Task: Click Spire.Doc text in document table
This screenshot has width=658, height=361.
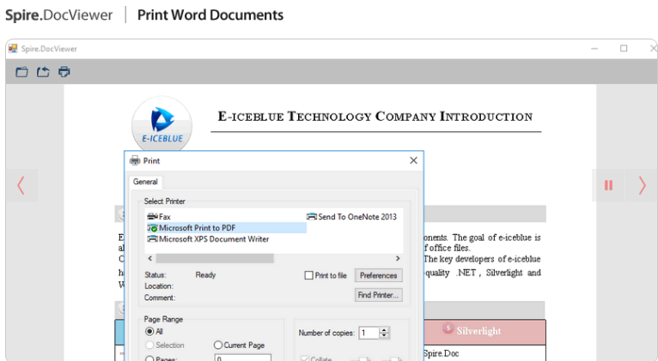Action: [441, 353]
